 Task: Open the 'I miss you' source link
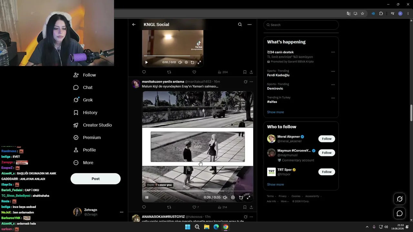[159, 185]
